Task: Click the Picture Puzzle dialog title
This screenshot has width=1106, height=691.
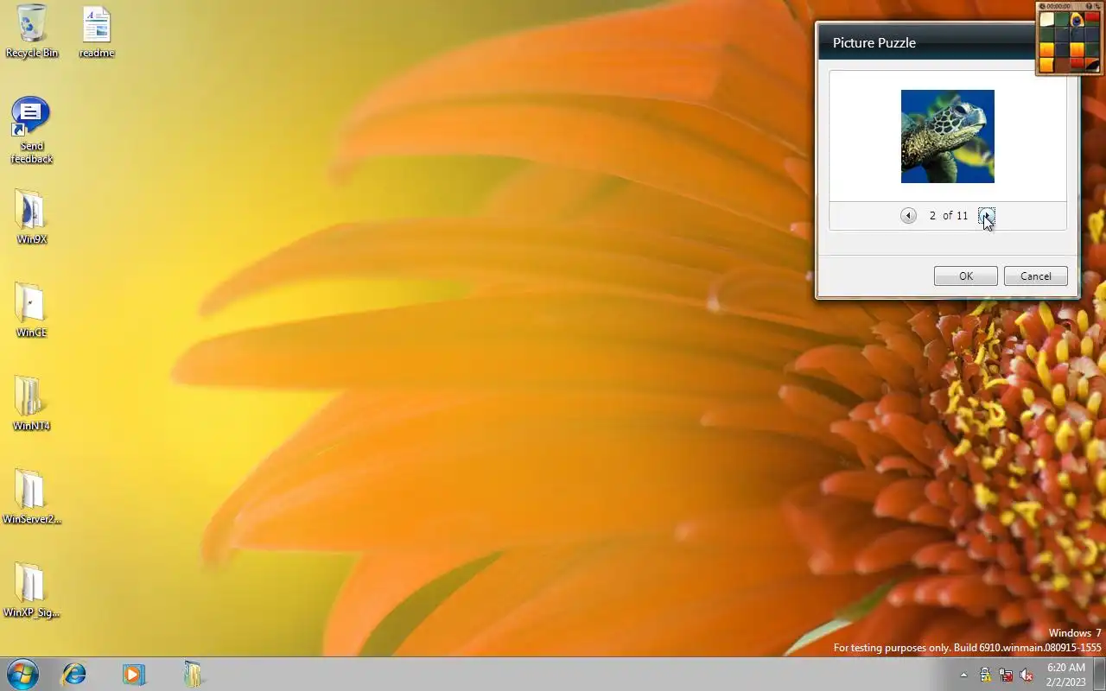Action: coord(874,42)
